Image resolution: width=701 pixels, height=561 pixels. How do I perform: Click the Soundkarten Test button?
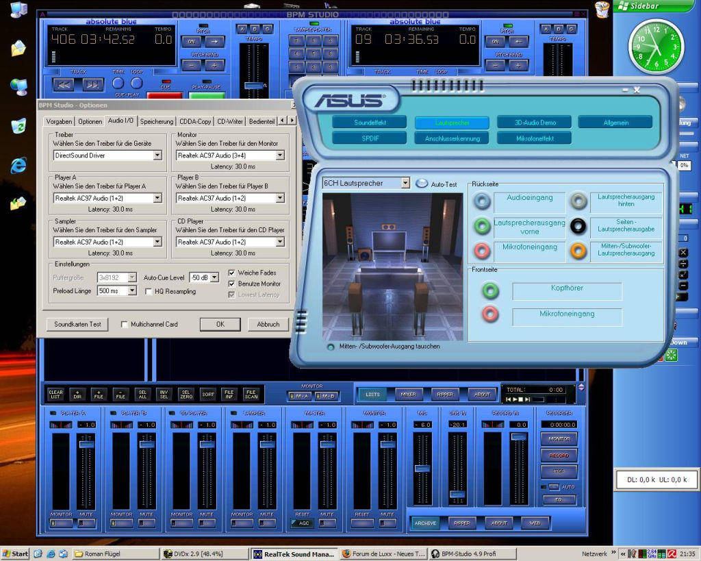click(x=77, y=324)
